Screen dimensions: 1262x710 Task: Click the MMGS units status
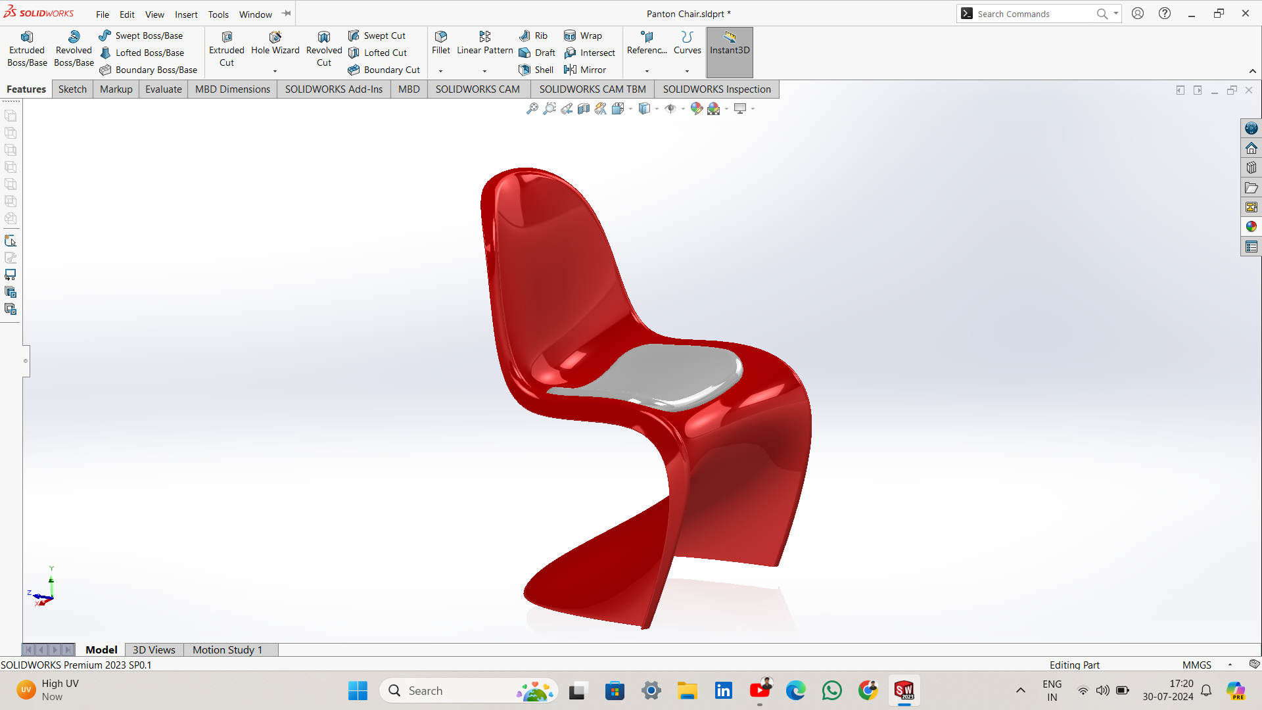click(1196, 665)
